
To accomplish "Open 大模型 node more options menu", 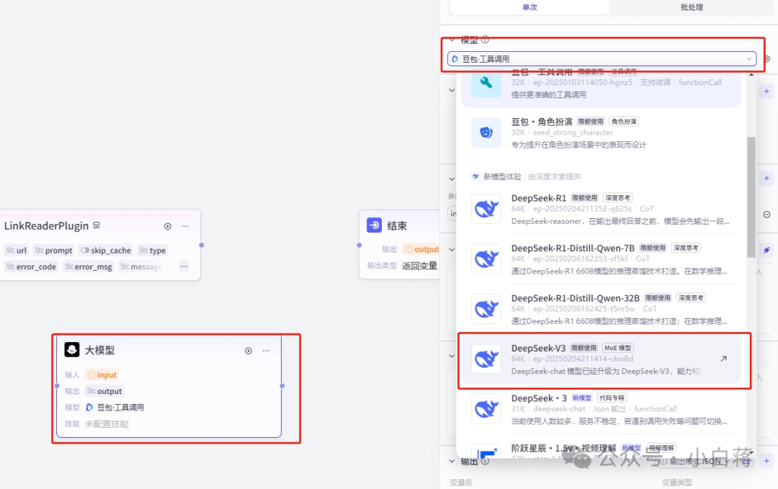I will [x=266, y=351].
